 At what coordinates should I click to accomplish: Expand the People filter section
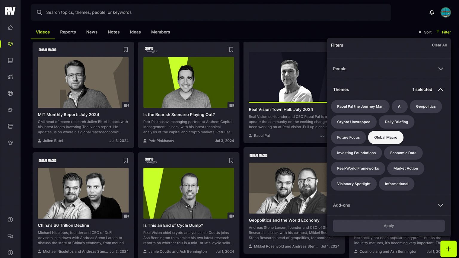[440, 69]
